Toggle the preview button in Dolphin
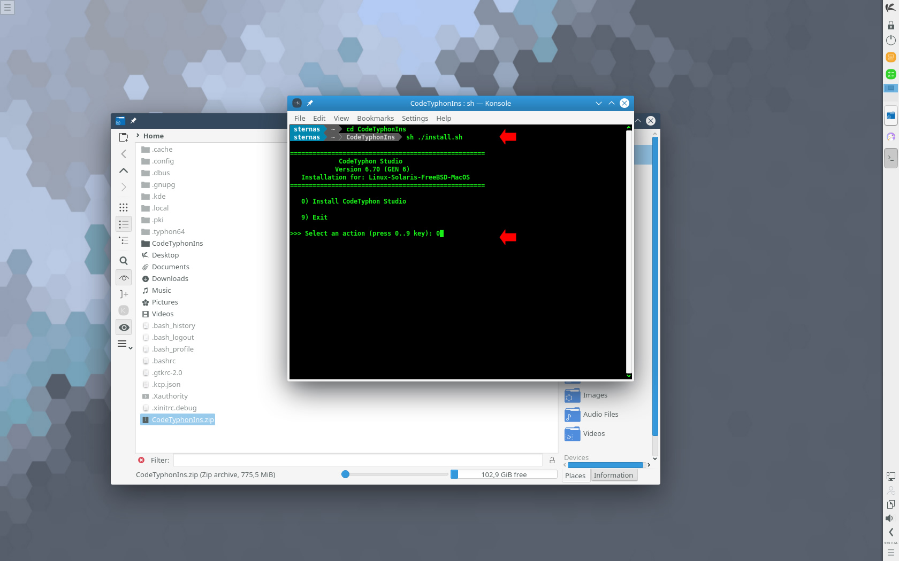This screenshot has height=561, width=899. 124,277
